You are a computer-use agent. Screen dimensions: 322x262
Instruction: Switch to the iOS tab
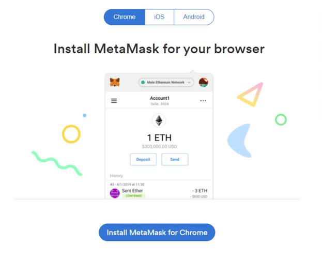click(159, 17)
